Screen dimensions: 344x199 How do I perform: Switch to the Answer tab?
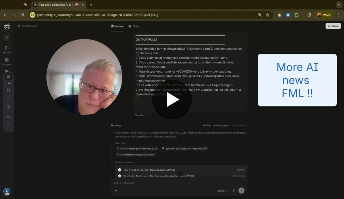(x=117, y=26)
